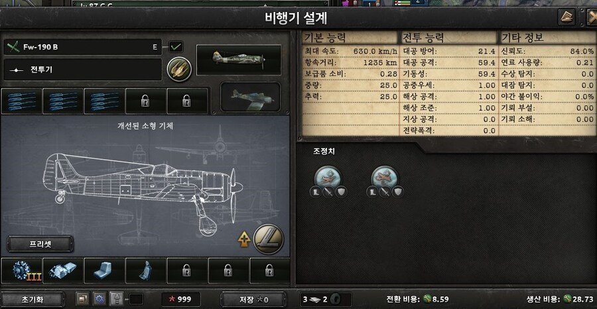This screenshot has width=597, height=309.
Task: Click the yellow upgrade arrow icon
Action: click(244, 239)
